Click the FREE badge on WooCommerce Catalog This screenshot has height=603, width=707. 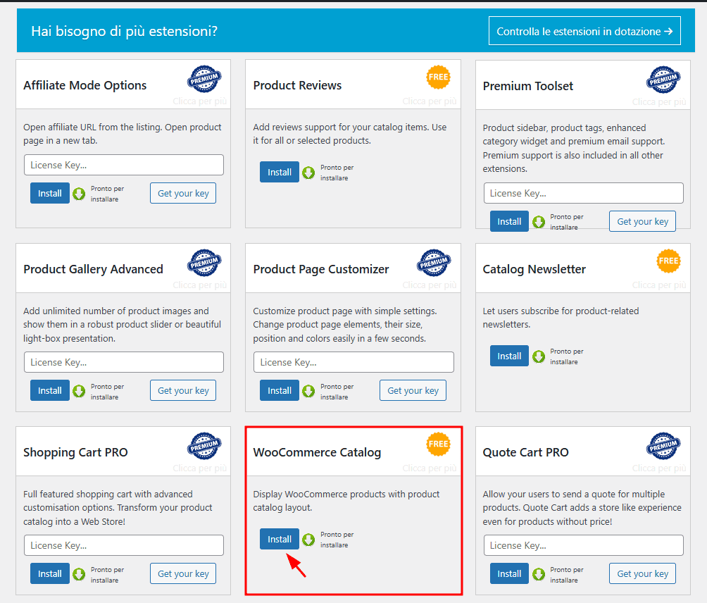[439, 445]
